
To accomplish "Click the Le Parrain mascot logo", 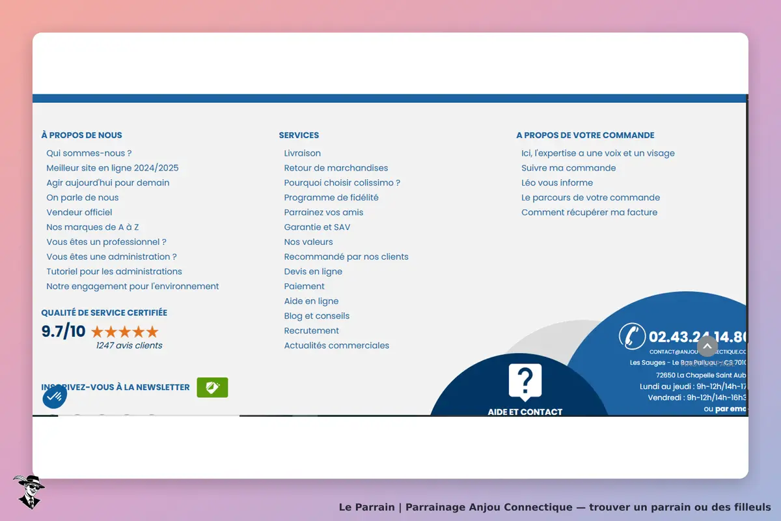I will pos(29,492).
